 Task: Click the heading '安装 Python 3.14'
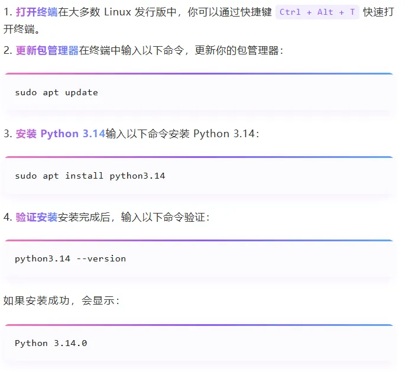tap(60, 134)
